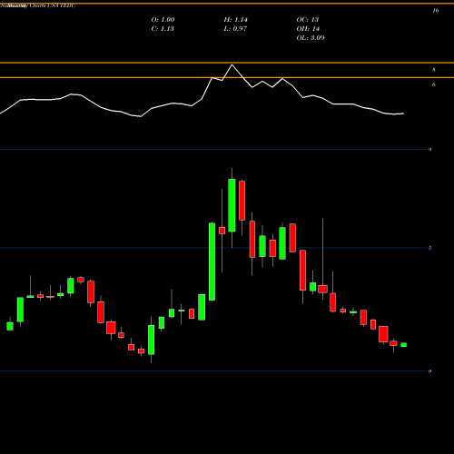Screen dimensions: 454x454
Task: Click the 'L: 0.97' low value
Action: pos(235,29)
